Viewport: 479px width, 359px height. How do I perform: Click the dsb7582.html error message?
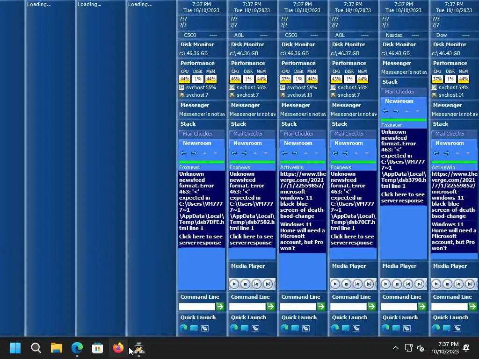click(x=251, y=201)
